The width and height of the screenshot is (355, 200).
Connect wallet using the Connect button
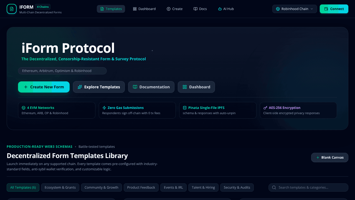334,9
